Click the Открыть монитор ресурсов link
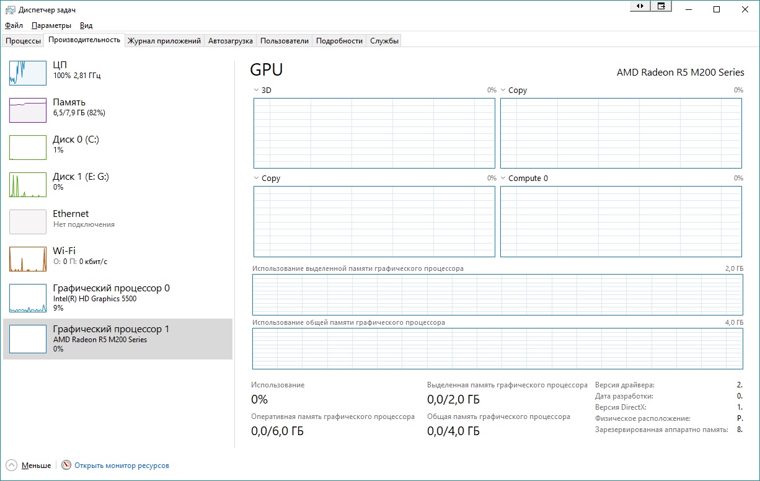 (122, 466)
